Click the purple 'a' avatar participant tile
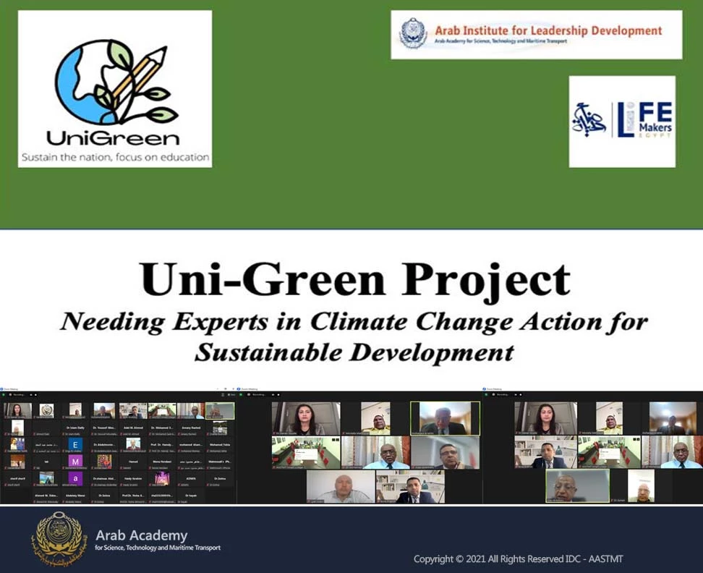The width and height of the screenshot is (703, 573). point(75,479)
